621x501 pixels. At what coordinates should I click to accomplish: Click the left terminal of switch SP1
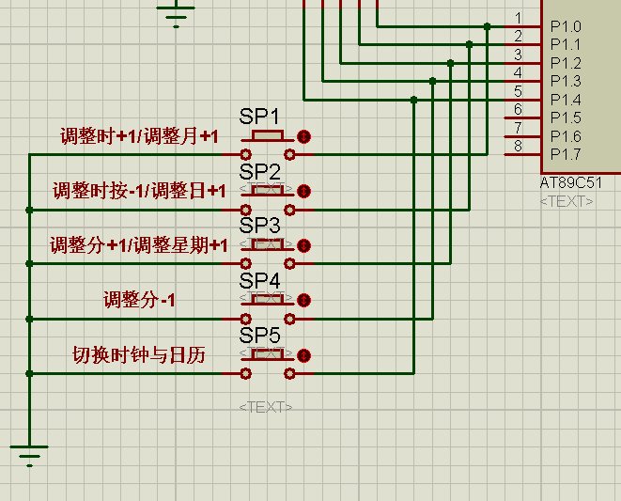click(x=245, y=154)
